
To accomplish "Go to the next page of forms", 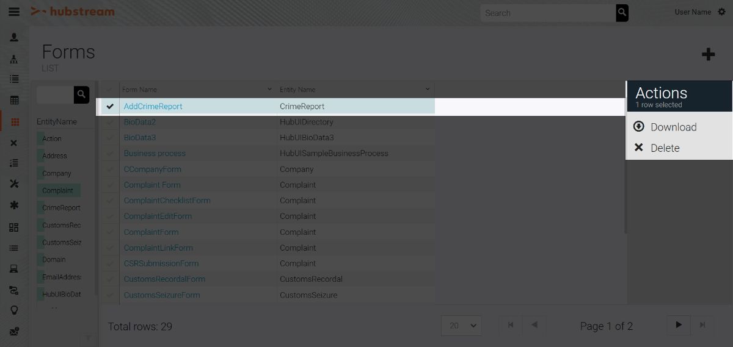I will [678, 325].
